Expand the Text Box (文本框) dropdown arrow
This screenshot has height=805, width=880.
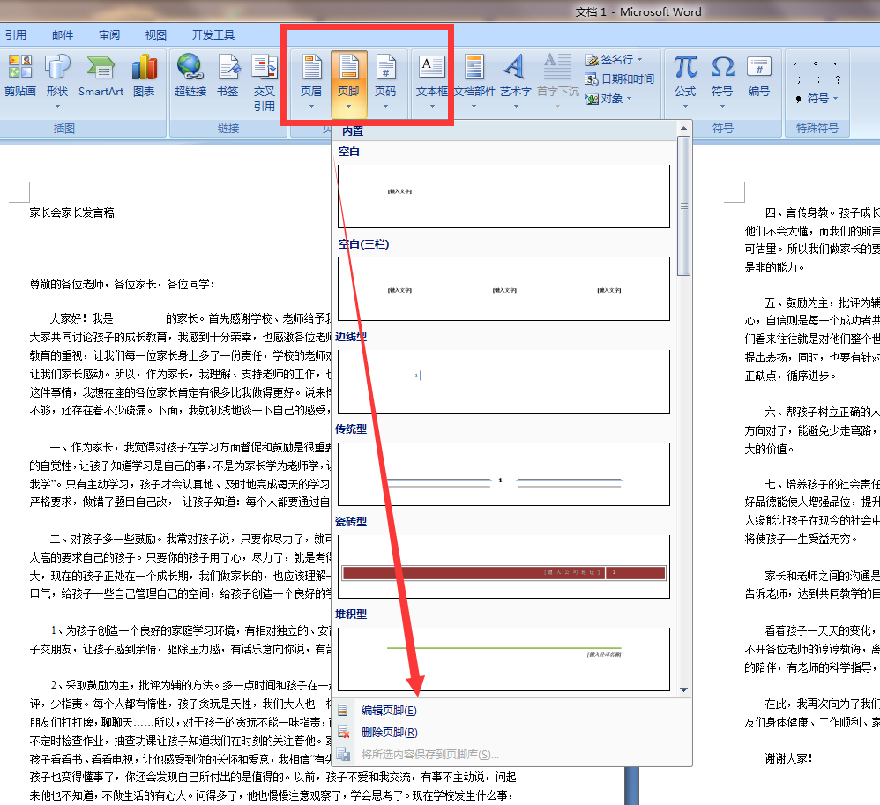click(x=432, y=106)
